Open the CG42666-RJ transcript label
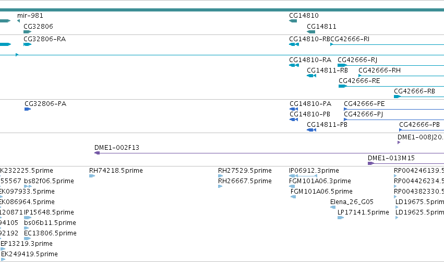The image size is (444, 262). pos(357,60)
